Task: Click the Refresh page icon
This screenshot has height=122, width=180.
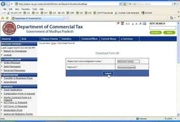Action: point(130,4)
